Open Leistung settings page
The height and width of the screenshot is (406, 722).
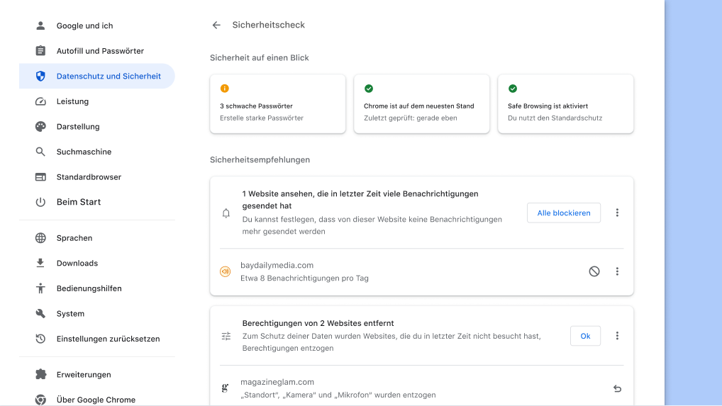pyautogui.click(x=72, y=101)
